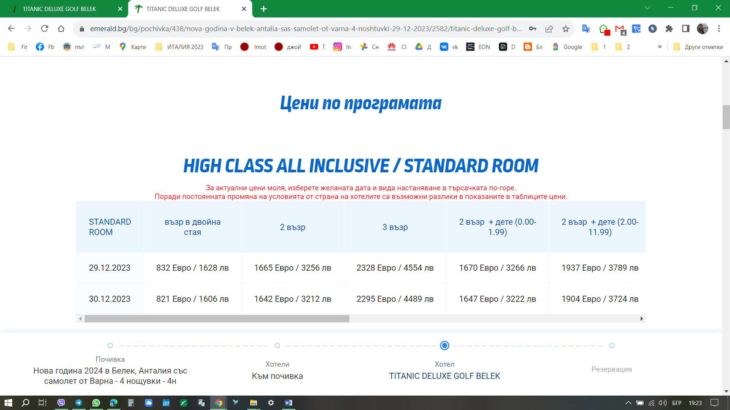Open the Windows Start menu
The width and height of the screenshot is (730, 410).
click(x=8, y=403)
